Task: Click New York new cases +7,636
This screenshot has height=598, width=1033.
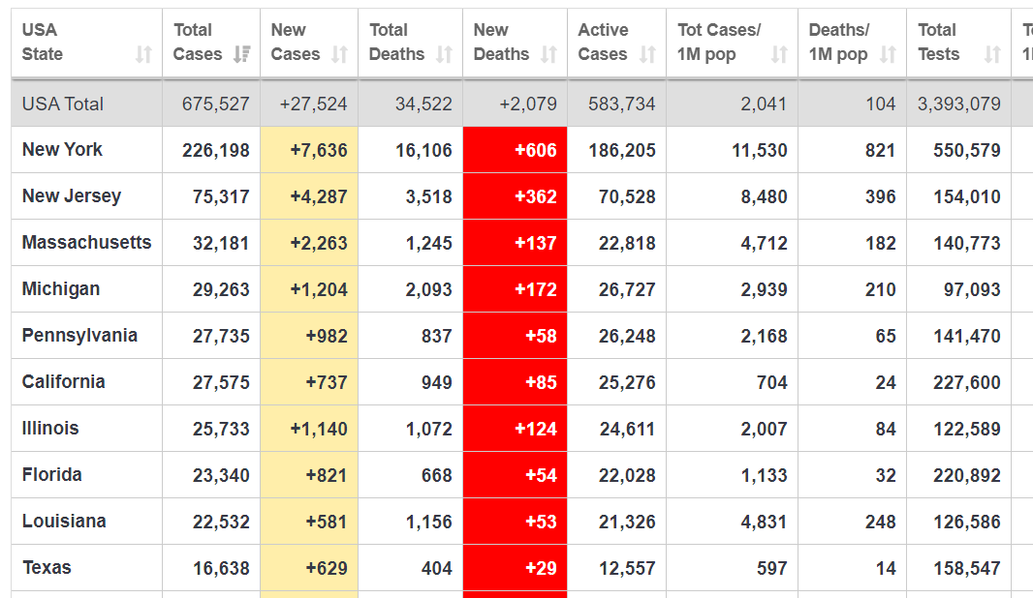Action: point(319,151)
